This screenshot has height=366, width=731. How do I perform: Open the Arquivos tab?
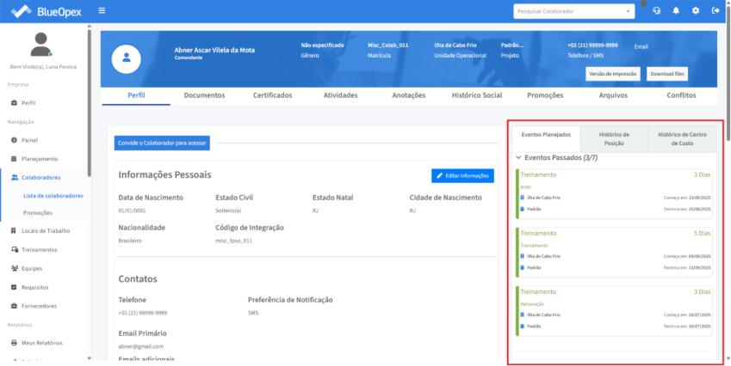613,95
